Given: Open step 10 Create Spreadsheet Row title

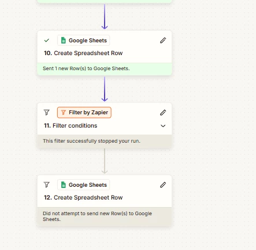Looking at the screenshot, I should 83,53.
